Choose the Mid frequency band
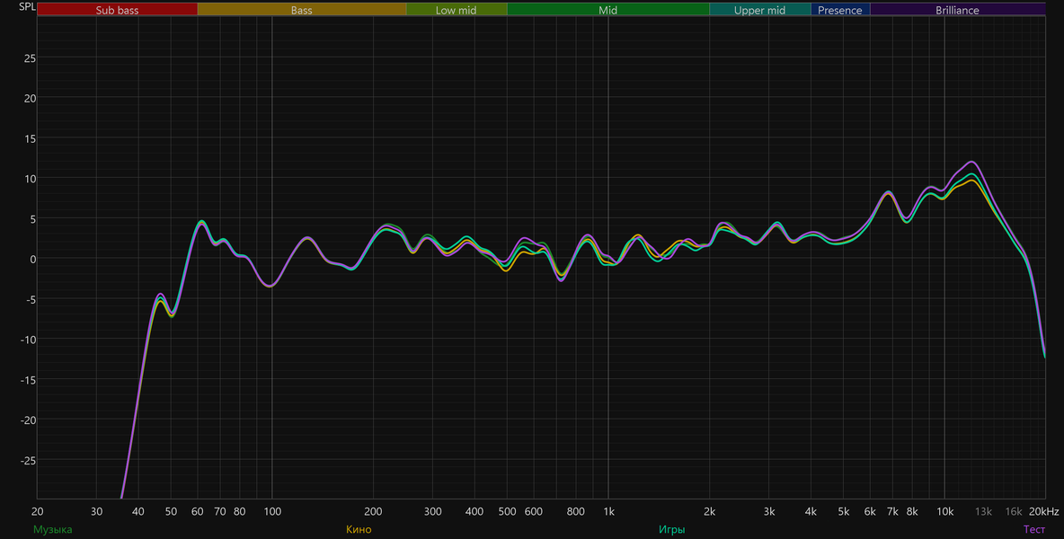 [608, 10]
